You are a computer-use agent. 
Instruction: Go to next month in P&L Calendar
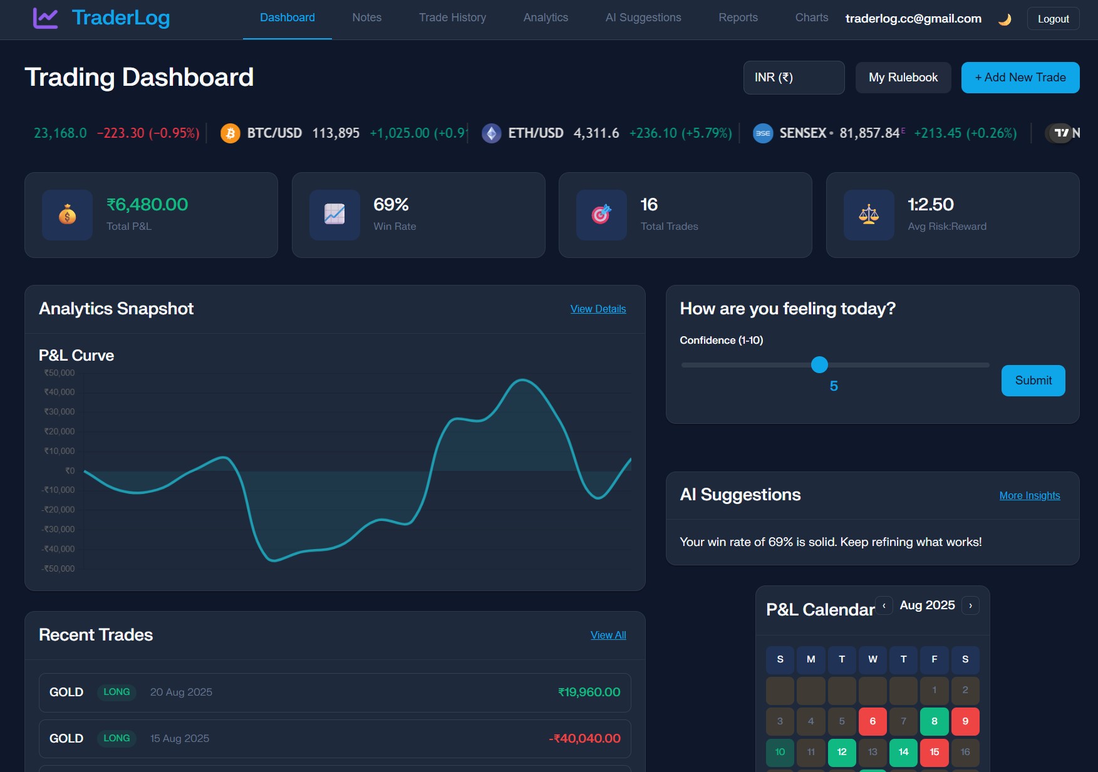(970, 605)
